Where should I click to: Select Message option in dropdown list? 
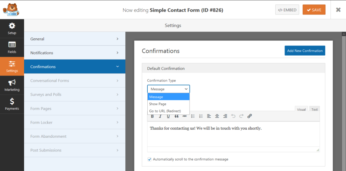(168, 97)
